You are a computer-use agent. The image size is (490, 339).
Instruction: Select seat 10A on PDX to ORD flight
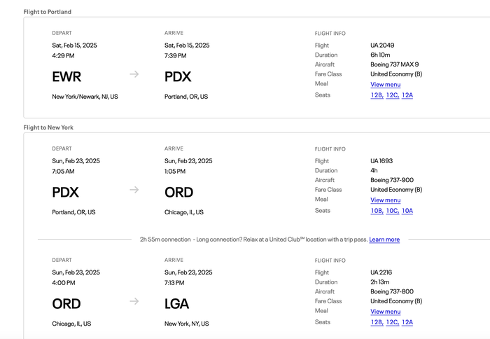pyautogui.click(x=407, y=211)
